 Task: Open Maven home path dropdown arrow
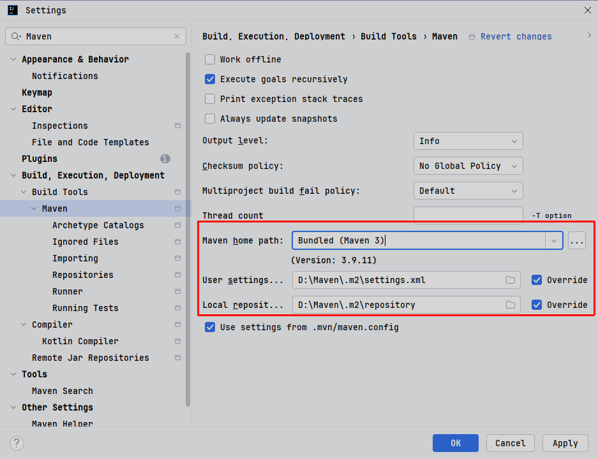(x=554, y=241)
